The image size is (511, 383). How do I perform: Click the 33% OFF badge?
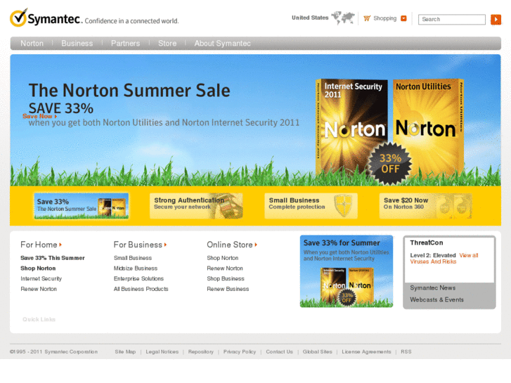[x=390, y=164]
